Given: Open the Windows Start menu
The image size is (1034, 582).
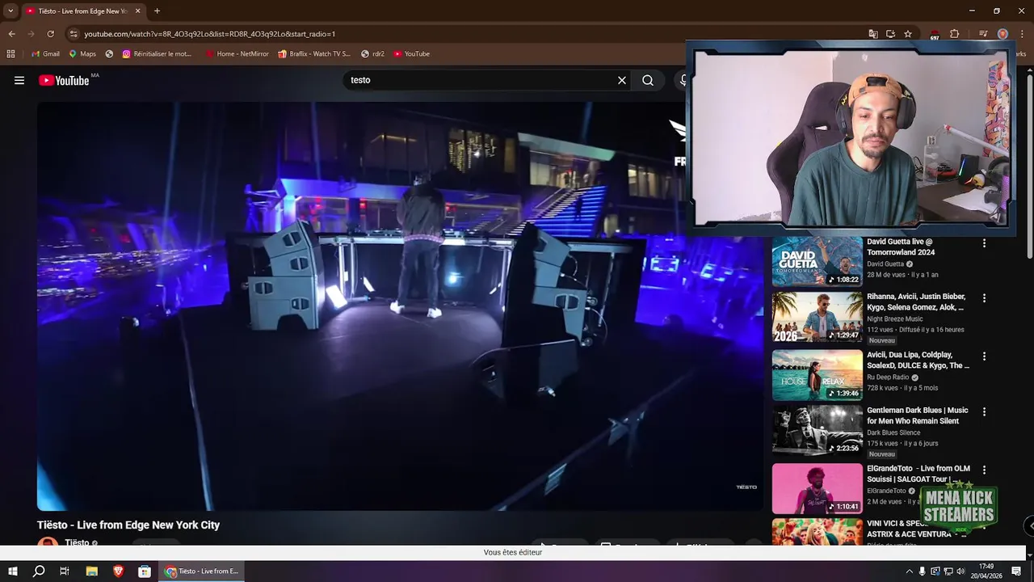Looking at the screenshot, I should point(12,571).
